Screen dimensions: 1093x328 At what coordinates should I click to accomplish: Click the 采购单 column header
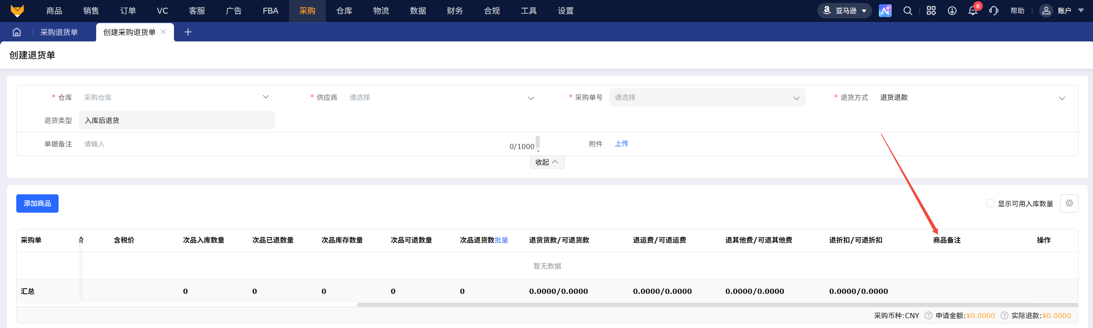31,240
